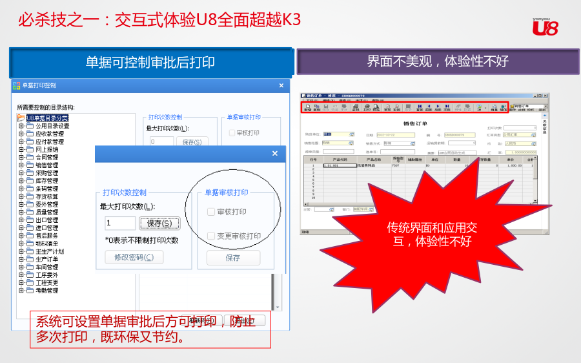Select 售后服务 in the directory tree

pyautogui.click(x=46, y=236)
